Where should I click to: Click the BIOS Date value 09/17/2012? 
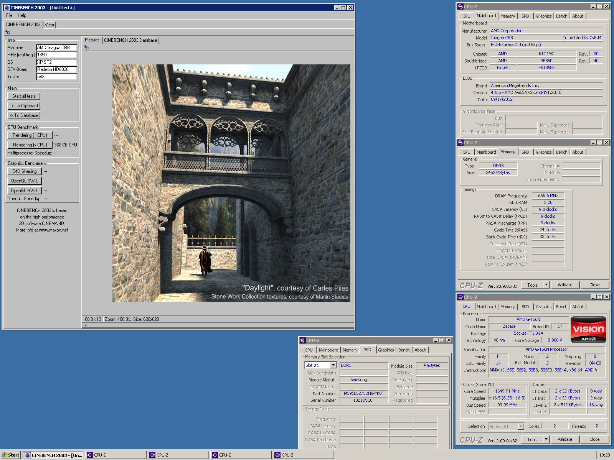point(546,99)
